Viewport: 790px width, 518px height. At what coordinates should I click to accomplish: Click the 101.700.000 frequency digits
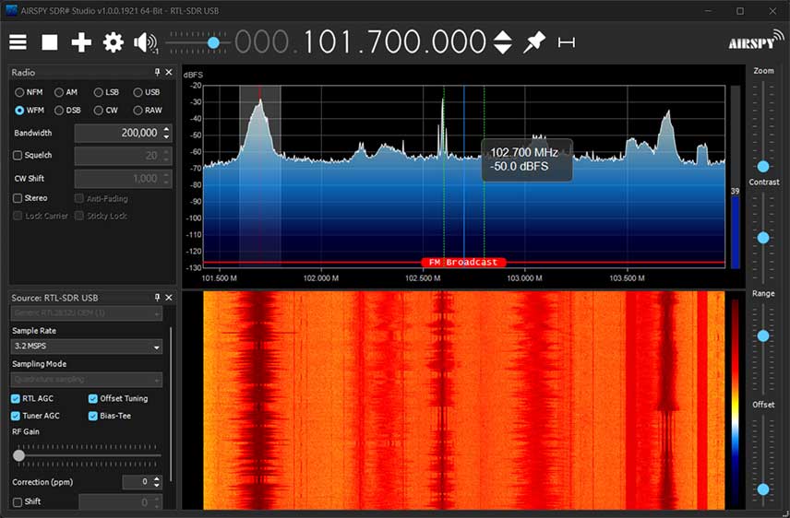[394, 42]
